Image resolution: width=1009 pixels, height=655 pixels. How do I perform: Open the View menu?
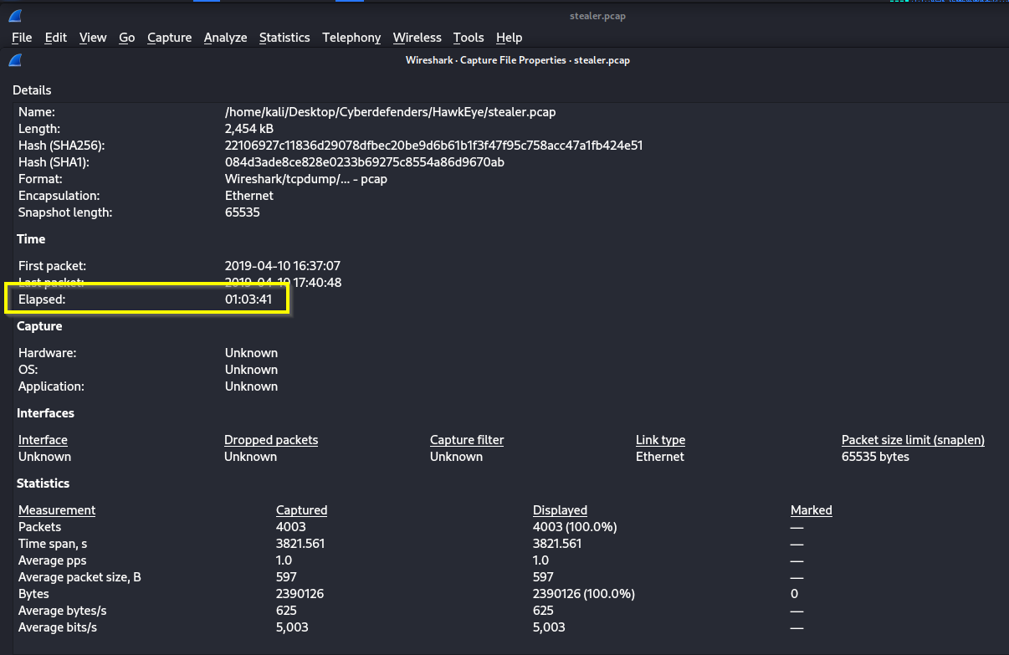tap(93, 38)
